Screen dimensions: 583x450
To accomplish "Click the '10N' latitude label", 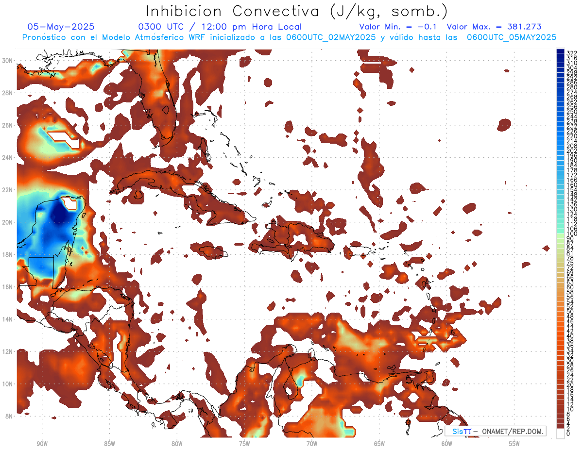I will point(8,384).
